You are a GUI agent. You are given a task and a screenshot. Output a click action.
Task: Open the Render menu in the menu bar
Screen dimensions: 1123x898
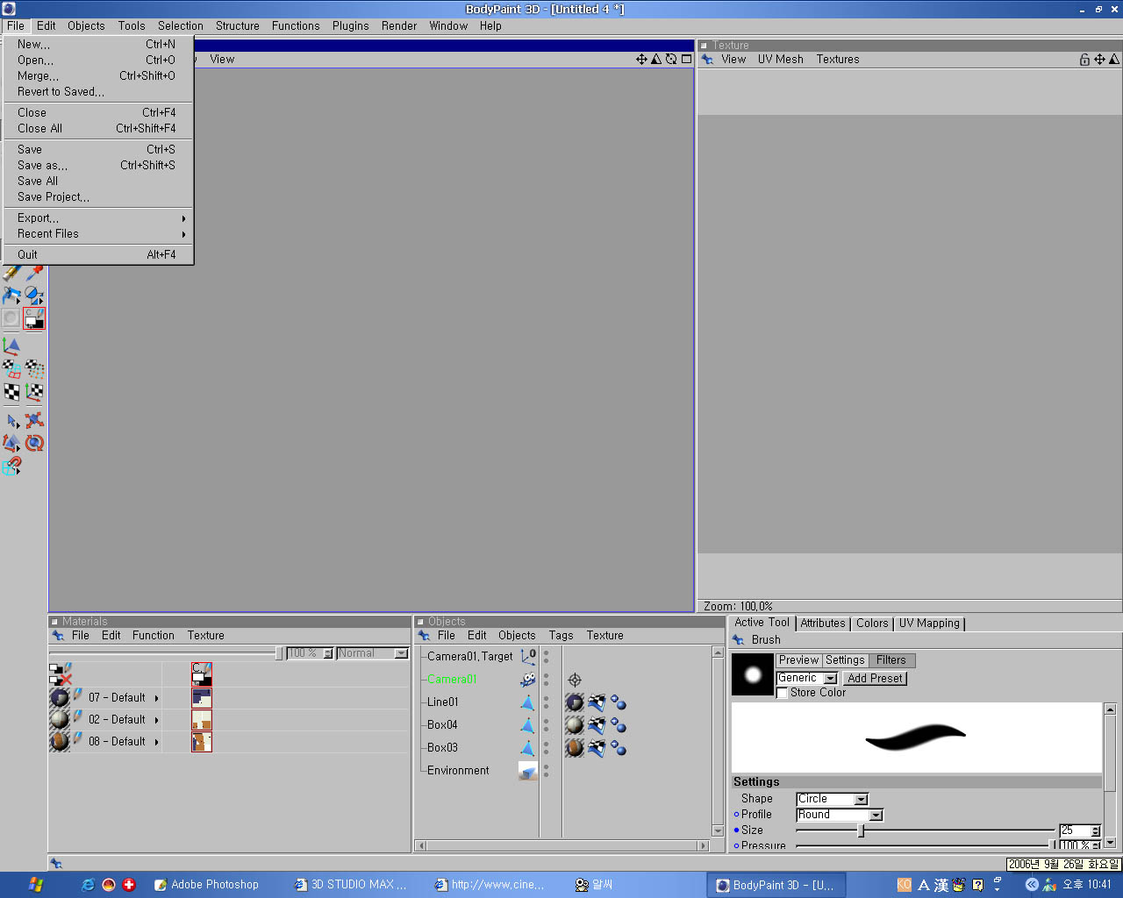(x=399, y=26)
